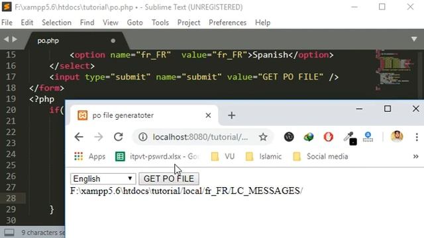This screenshot has height=238, width=424.
Task: Click line number 28 in gutter
Action: pyautogui.click(x=11, y=198)
